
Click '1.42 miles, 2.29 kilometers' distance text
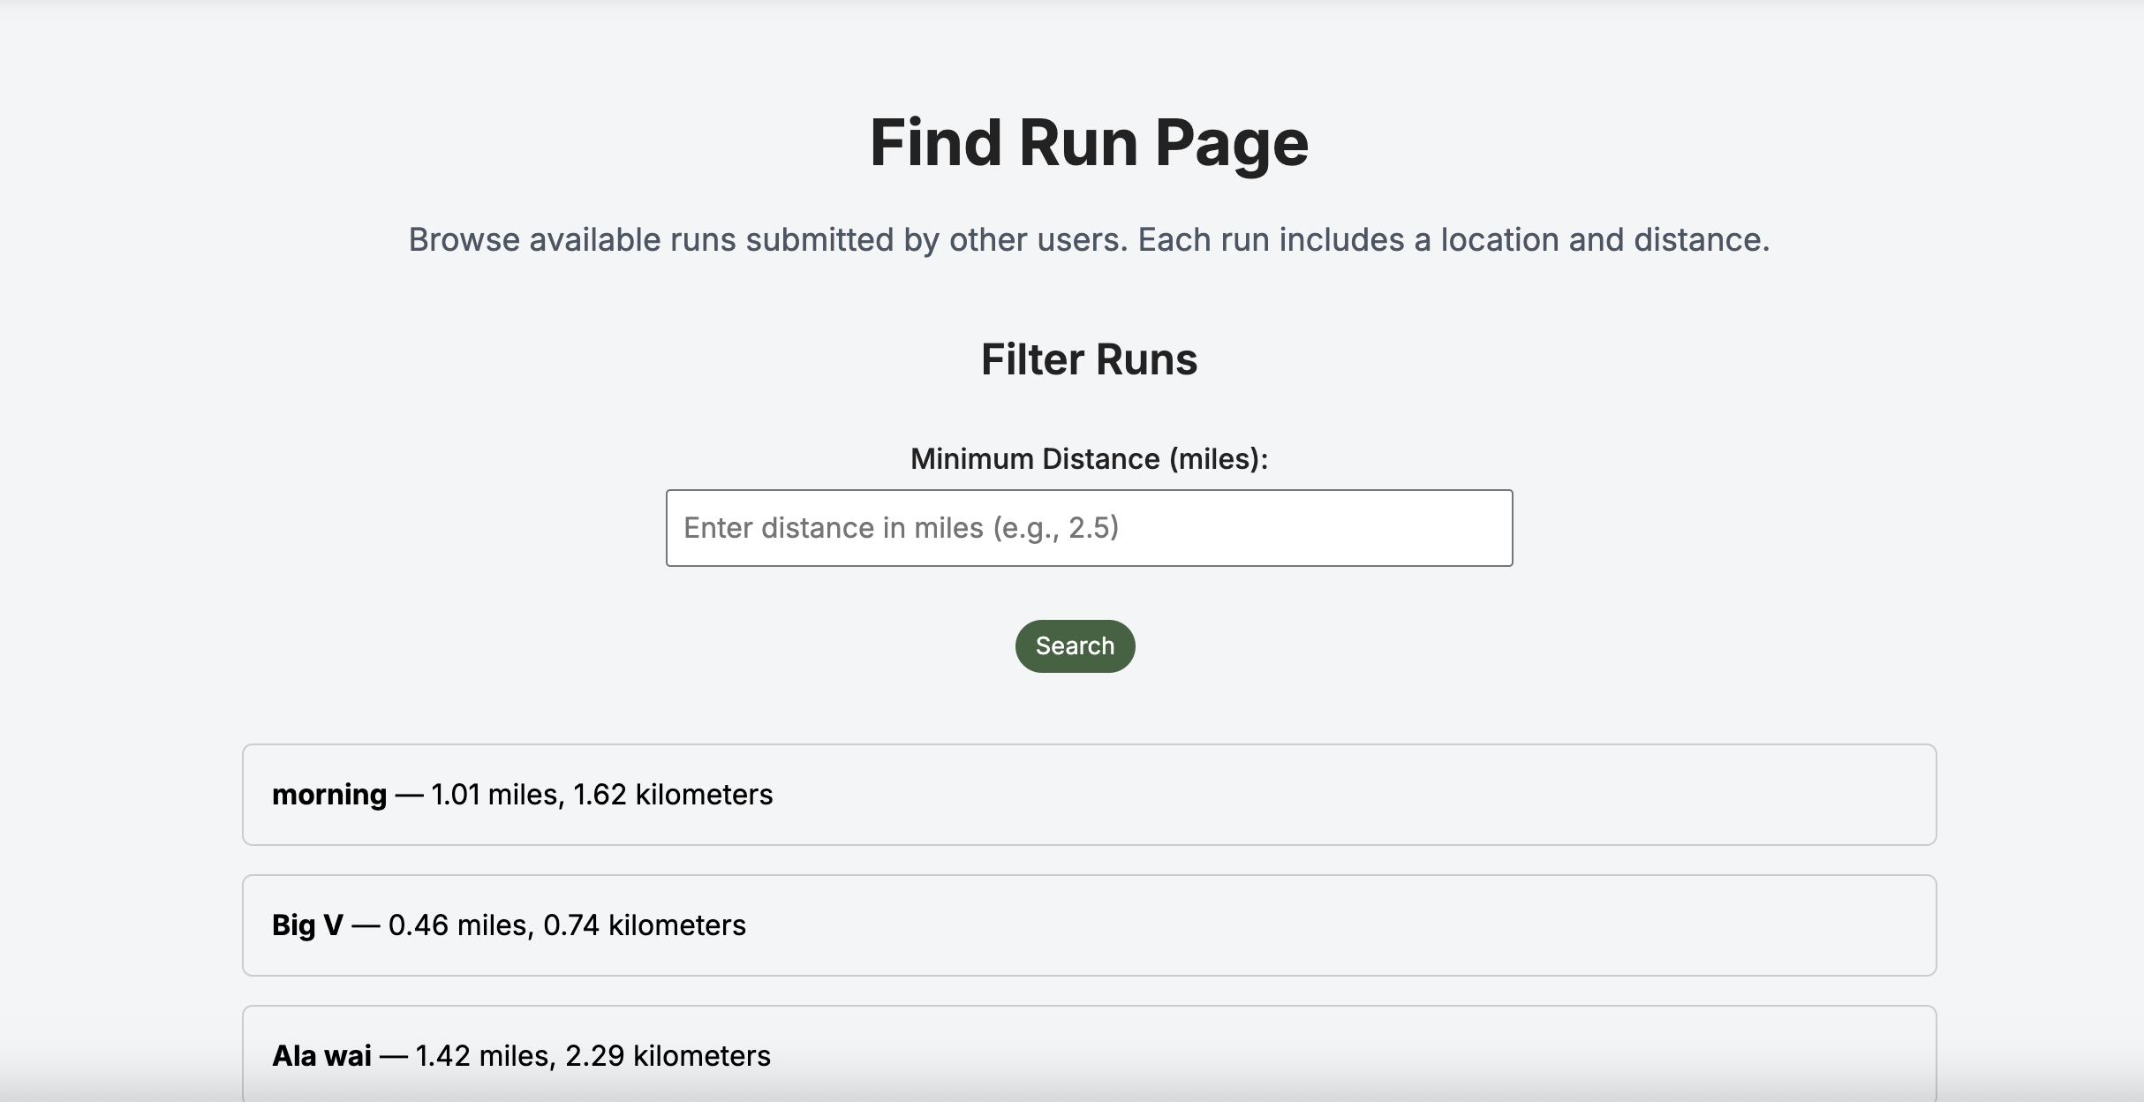pyautogui.click(x=593, y=1056)
